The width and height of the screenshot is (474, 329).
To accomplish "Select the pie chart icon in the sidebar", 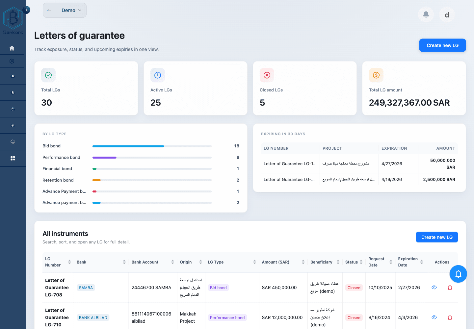I will coord(12,125).
